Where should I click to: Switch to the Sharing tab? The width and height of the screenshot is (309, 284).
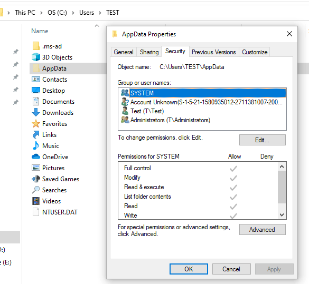(x=149, y=52)
